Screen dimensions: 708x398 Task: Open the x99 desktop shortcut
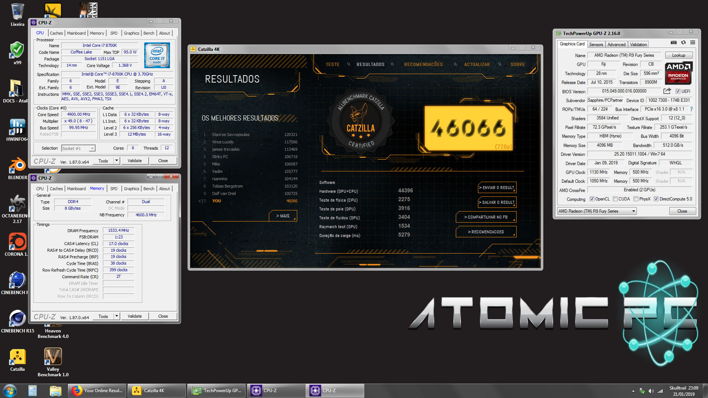[x=17, y=53]
